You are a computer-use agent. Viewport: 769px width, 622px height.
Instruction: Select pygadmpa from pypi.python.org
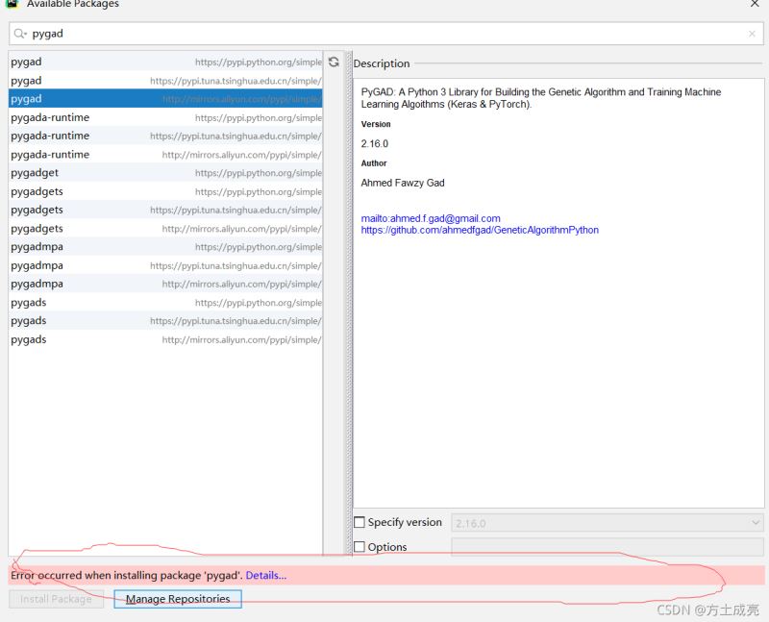[165, 247]
